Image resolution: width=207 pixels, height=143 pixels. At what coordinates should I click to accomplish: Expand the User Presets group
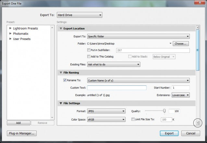[x=10, y=39]
